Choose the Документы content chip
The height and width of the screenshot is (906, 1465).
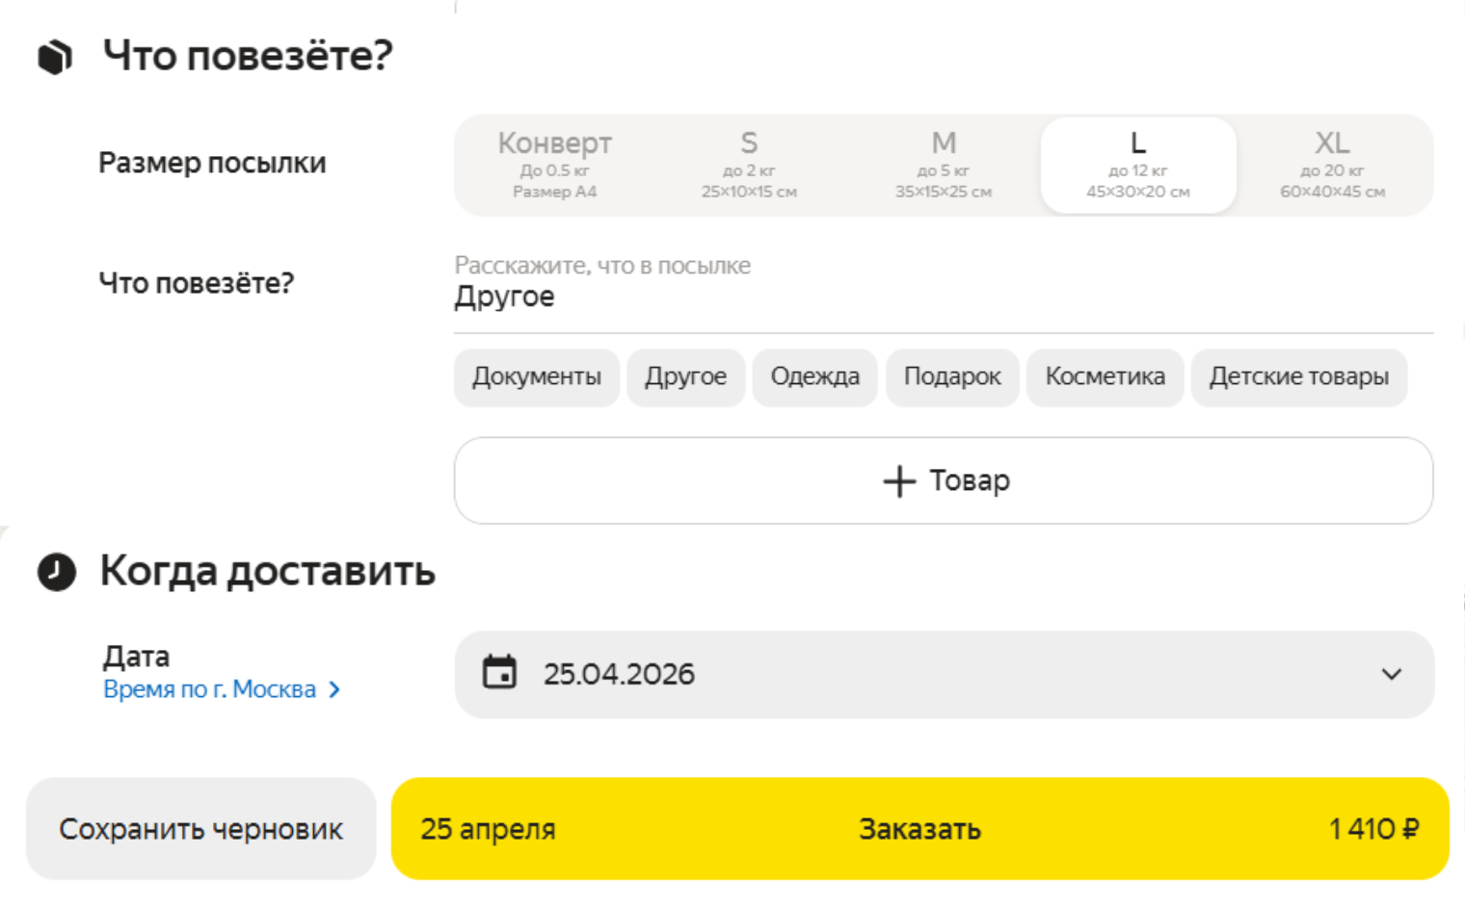pos(537,377)
